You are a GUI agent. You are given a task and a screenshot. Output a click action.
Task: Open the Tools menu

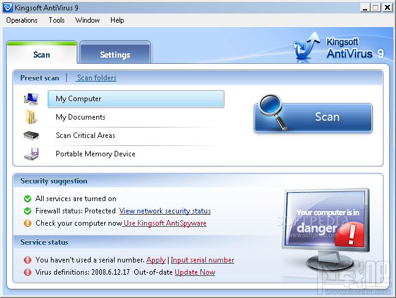[x=56, y=20]
